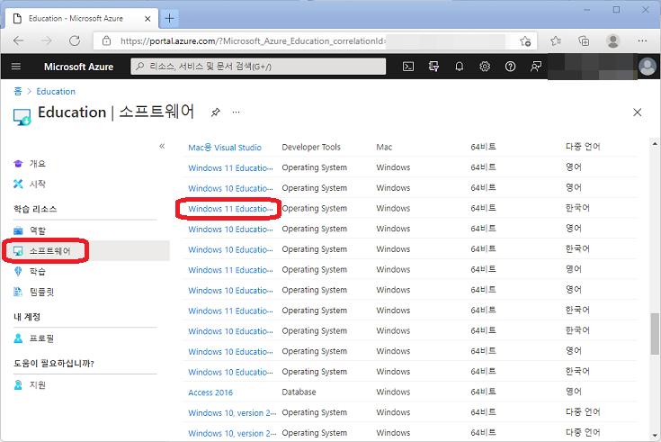Image resolution: width=661 pixels, height=442 pixels.
Task: Add this page to favorites
Action: 525,41
